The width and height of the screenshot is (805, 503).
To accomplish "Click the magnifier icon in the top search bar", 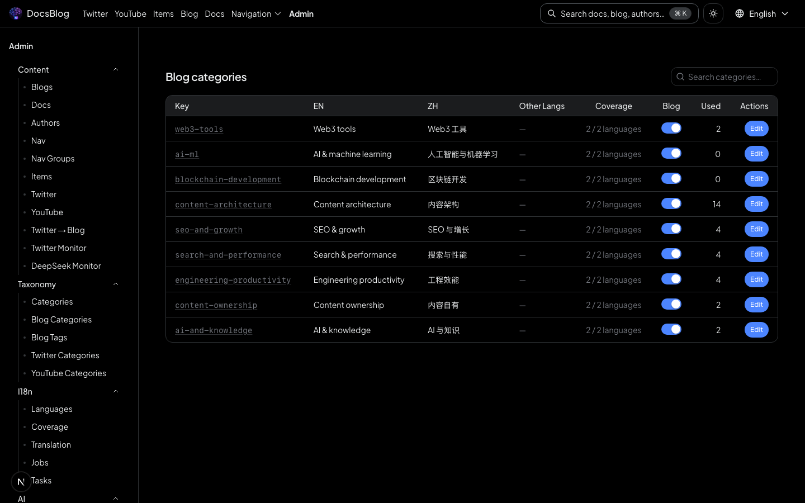I will 552,13.
